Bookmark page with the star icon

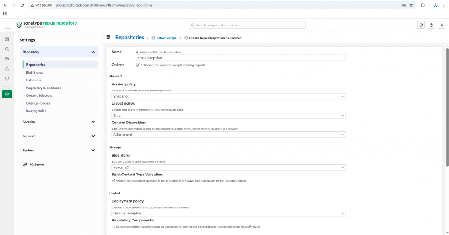411,5
